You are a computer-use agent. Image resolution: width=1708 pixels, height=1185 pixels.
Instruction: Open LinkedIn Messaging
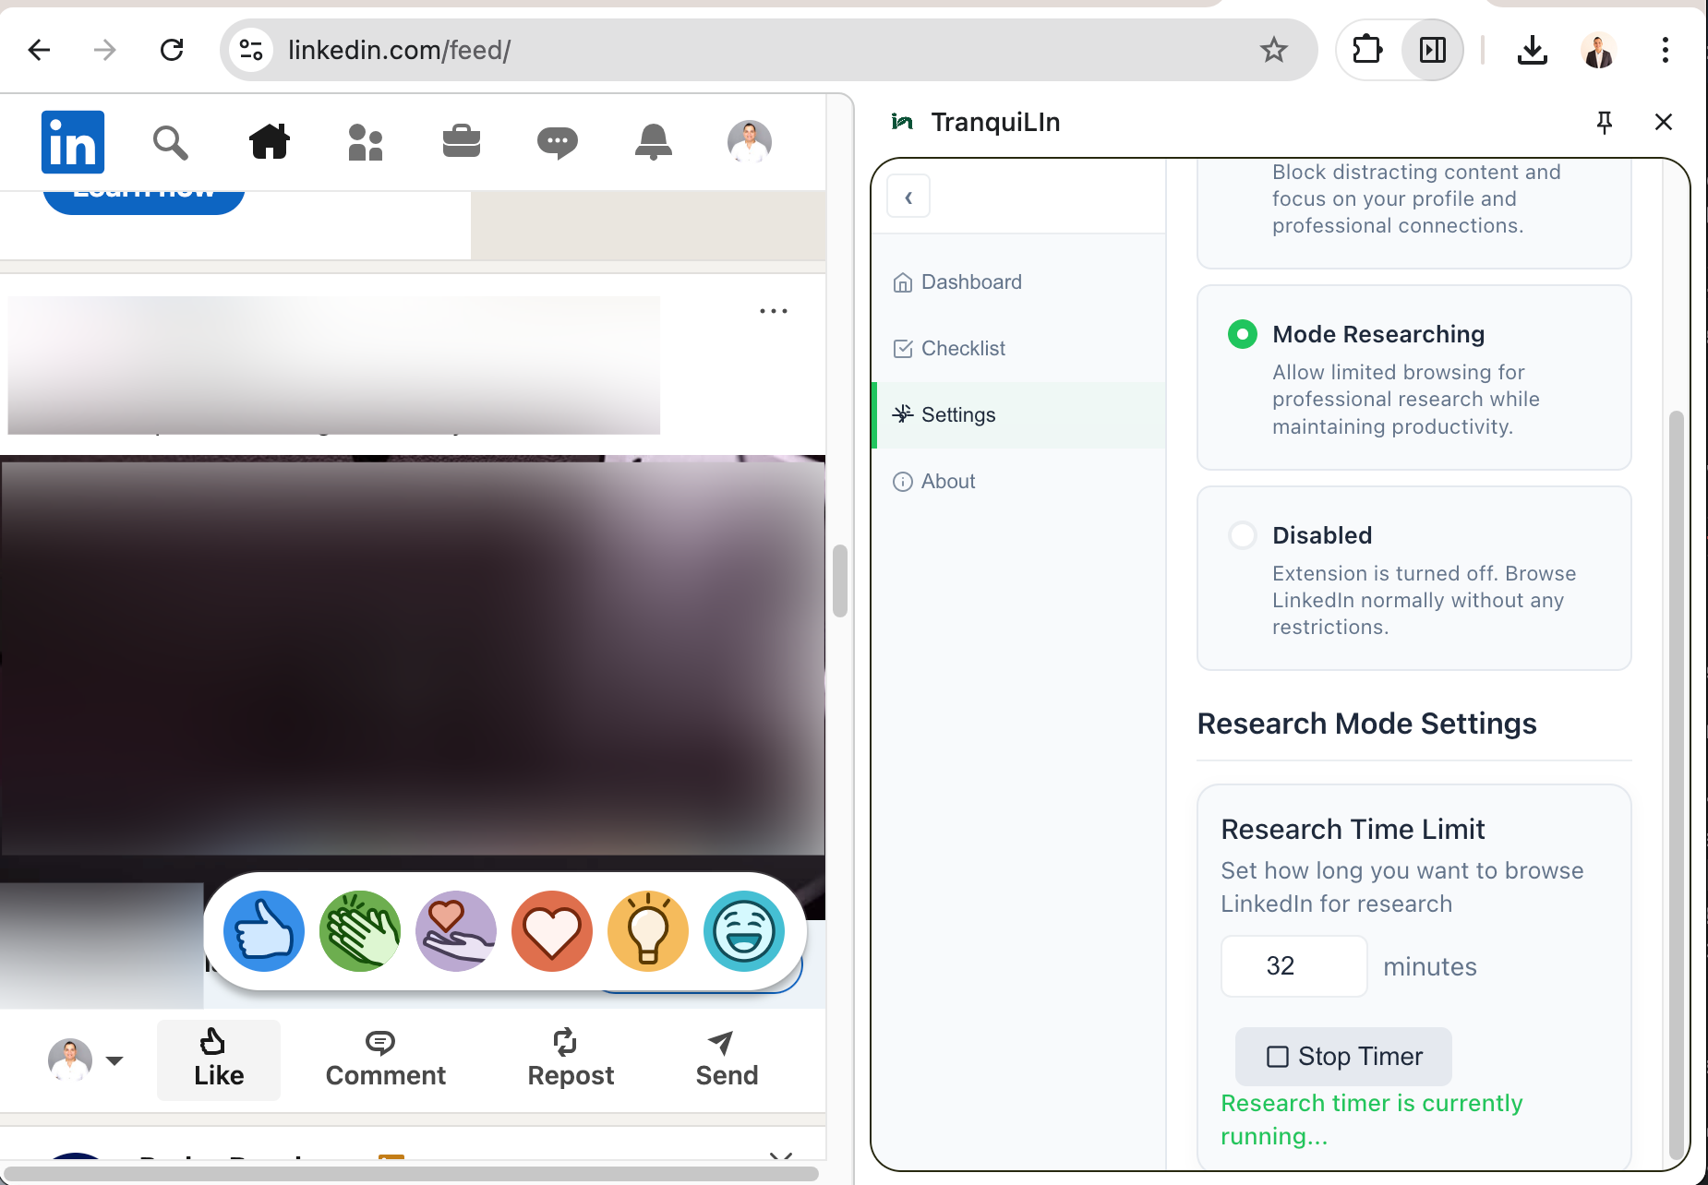pyautogui.click(x=557, y=141)
